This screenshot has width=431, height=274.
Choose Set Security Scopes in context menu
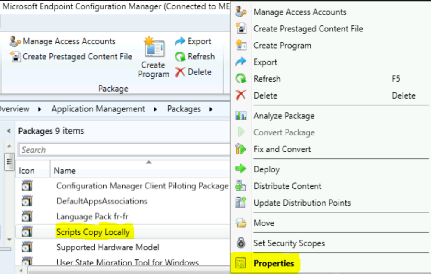point(330,243)
